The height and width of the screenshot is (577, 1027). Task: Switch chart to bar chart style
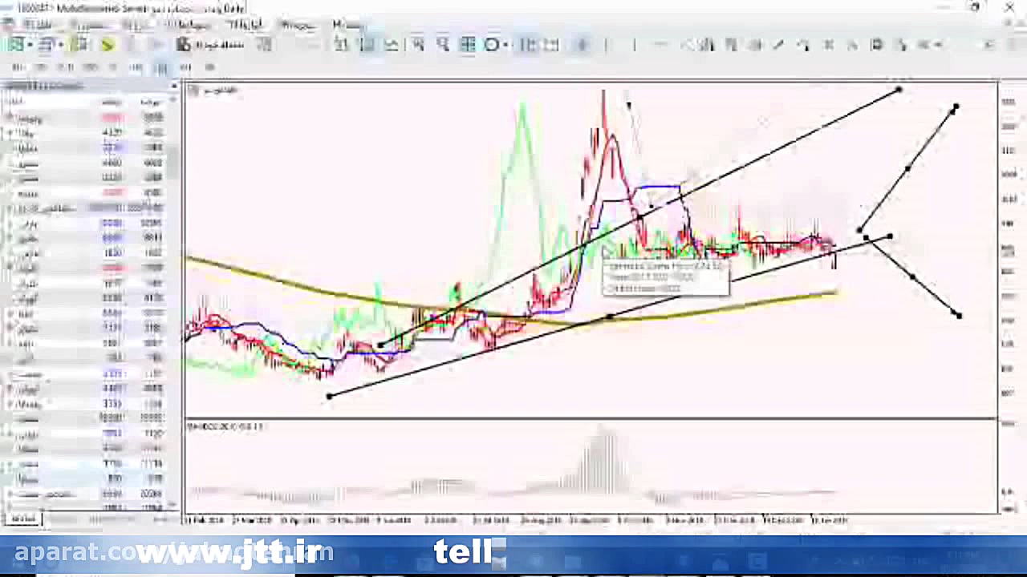tap(343, 45)
